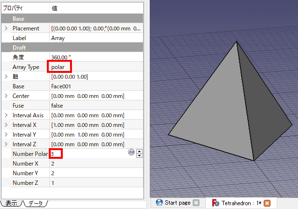Select the Array Type property name
Viewport: 298px width, 209px height.
point(26,67)
